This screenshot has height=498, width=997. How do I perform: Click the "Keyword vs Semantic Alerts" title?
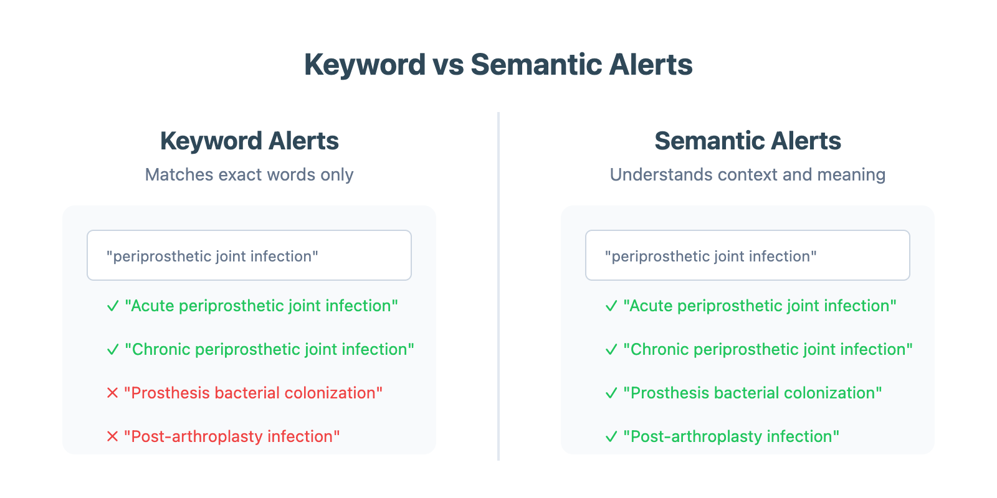pyautogui.click(x=499, y=65)
